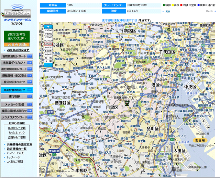Click the yellow お台場 label on the map
Viewport: 220px width, 178px height.
coord(200,140)
